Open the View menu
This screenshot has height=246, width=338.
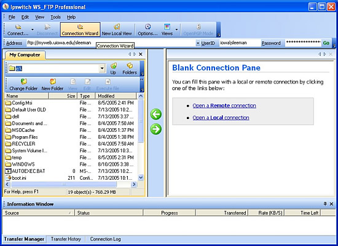(x=40, y=17)
